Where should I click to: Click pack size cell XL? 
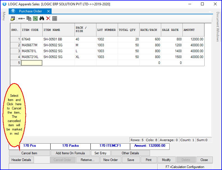pyautogui.click(x=85, y=57)
